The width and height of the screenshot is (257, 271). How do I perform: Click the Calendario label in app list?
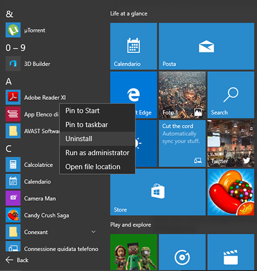(38, 181)
